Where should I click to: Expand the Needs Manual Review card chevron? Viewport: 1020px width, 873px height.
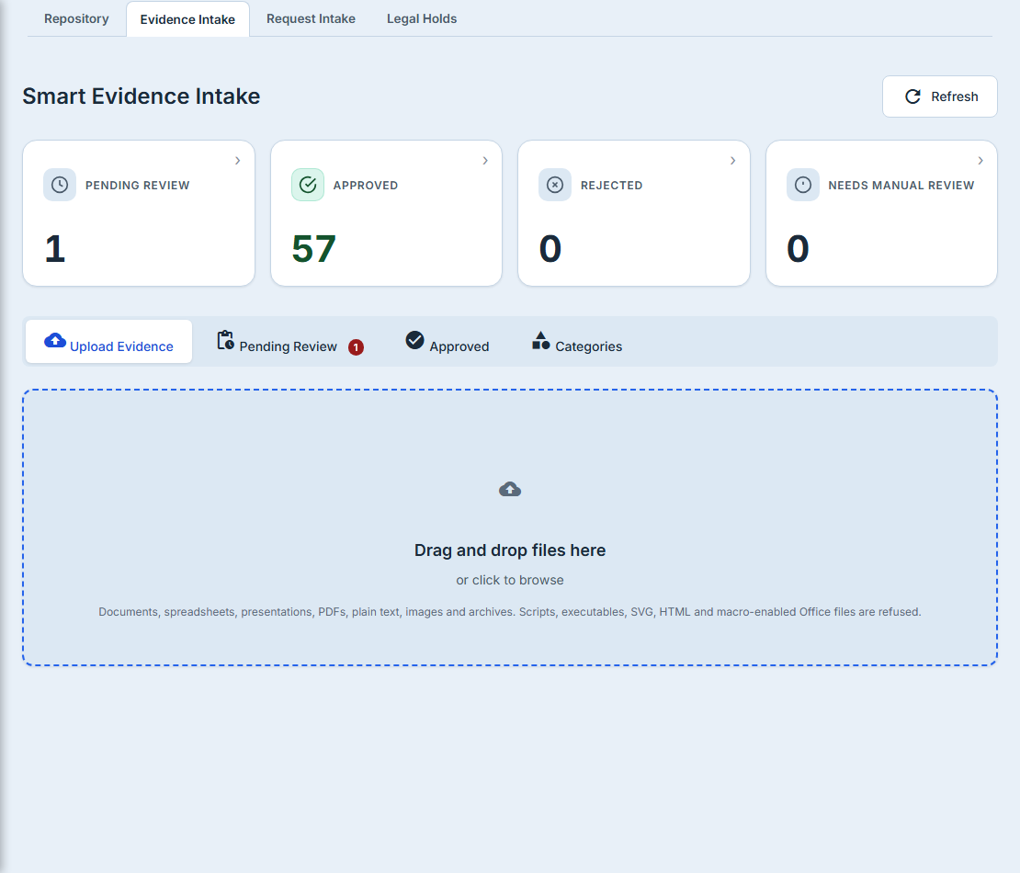pyautogui.click(x=980, y=161)
